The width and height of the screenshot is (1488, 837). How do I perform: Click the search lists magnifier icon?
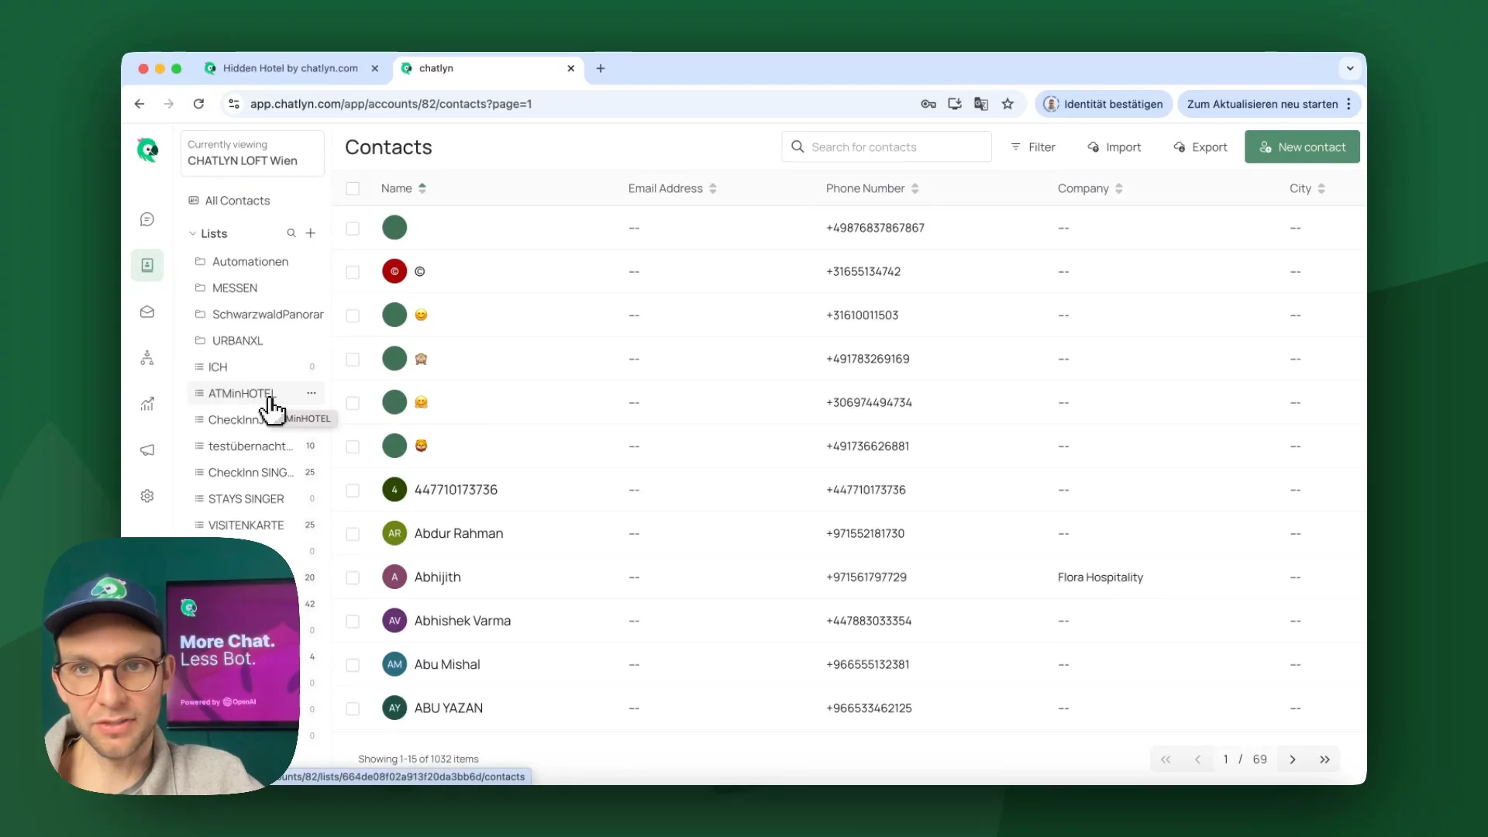(x=291, y=233)
